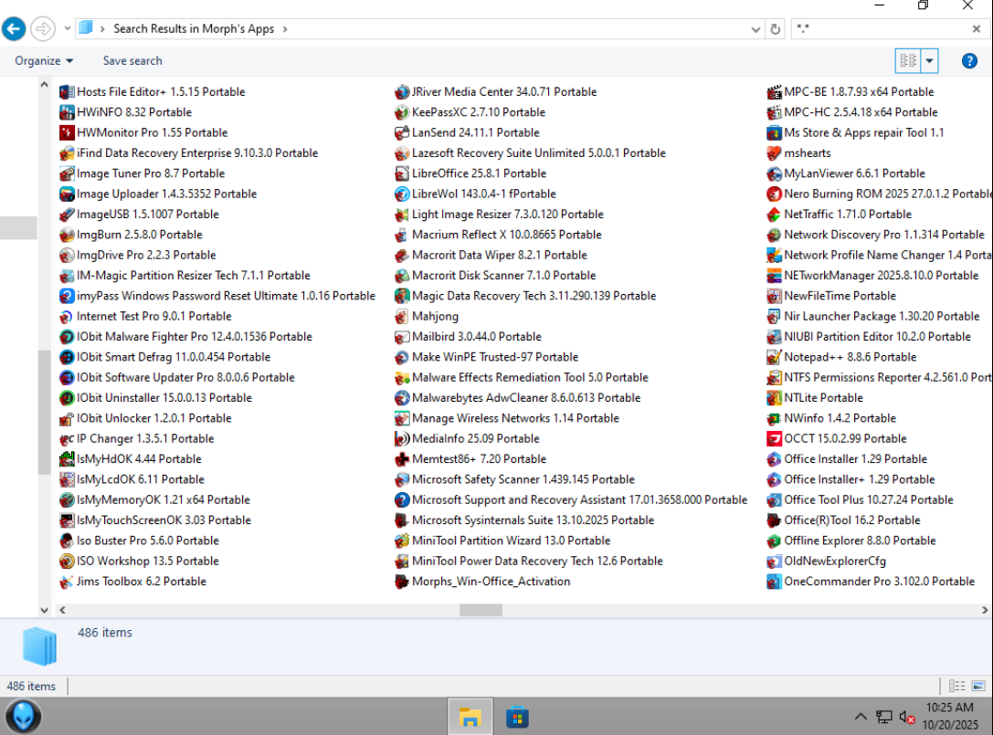Click the search box containing *.*
The height and width of the screenshot is (735, 993).
point(881,29)
